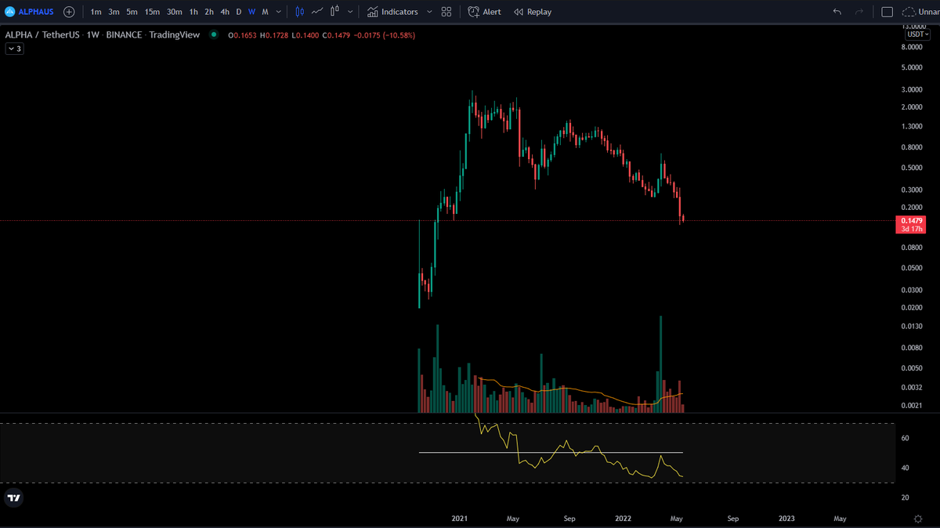Add a compare symbol with plus icon
Screen dimensions: 940x528
click(69, 12)
